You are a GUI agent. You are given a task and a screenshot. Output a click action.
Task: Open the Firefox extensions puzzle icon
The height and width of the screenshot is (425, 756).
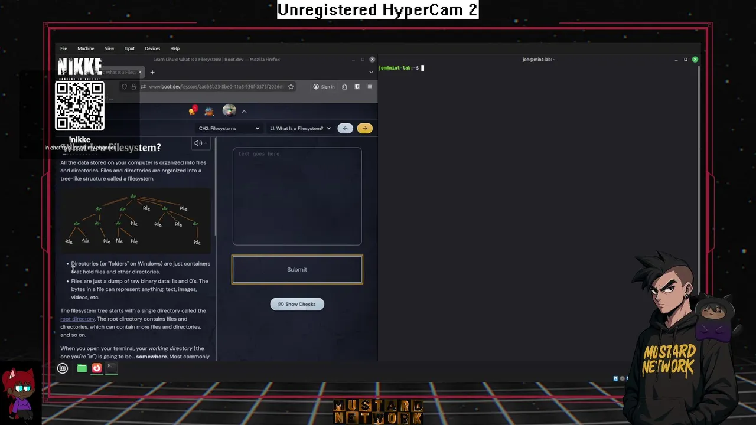pyautogui.click(x=344, y=87)
